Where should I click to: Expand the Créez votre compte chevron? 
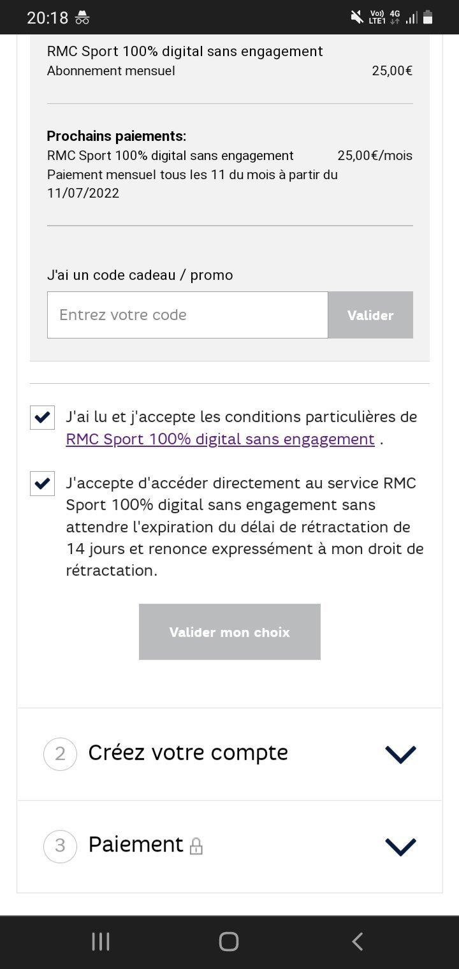(x=401, y=754)
